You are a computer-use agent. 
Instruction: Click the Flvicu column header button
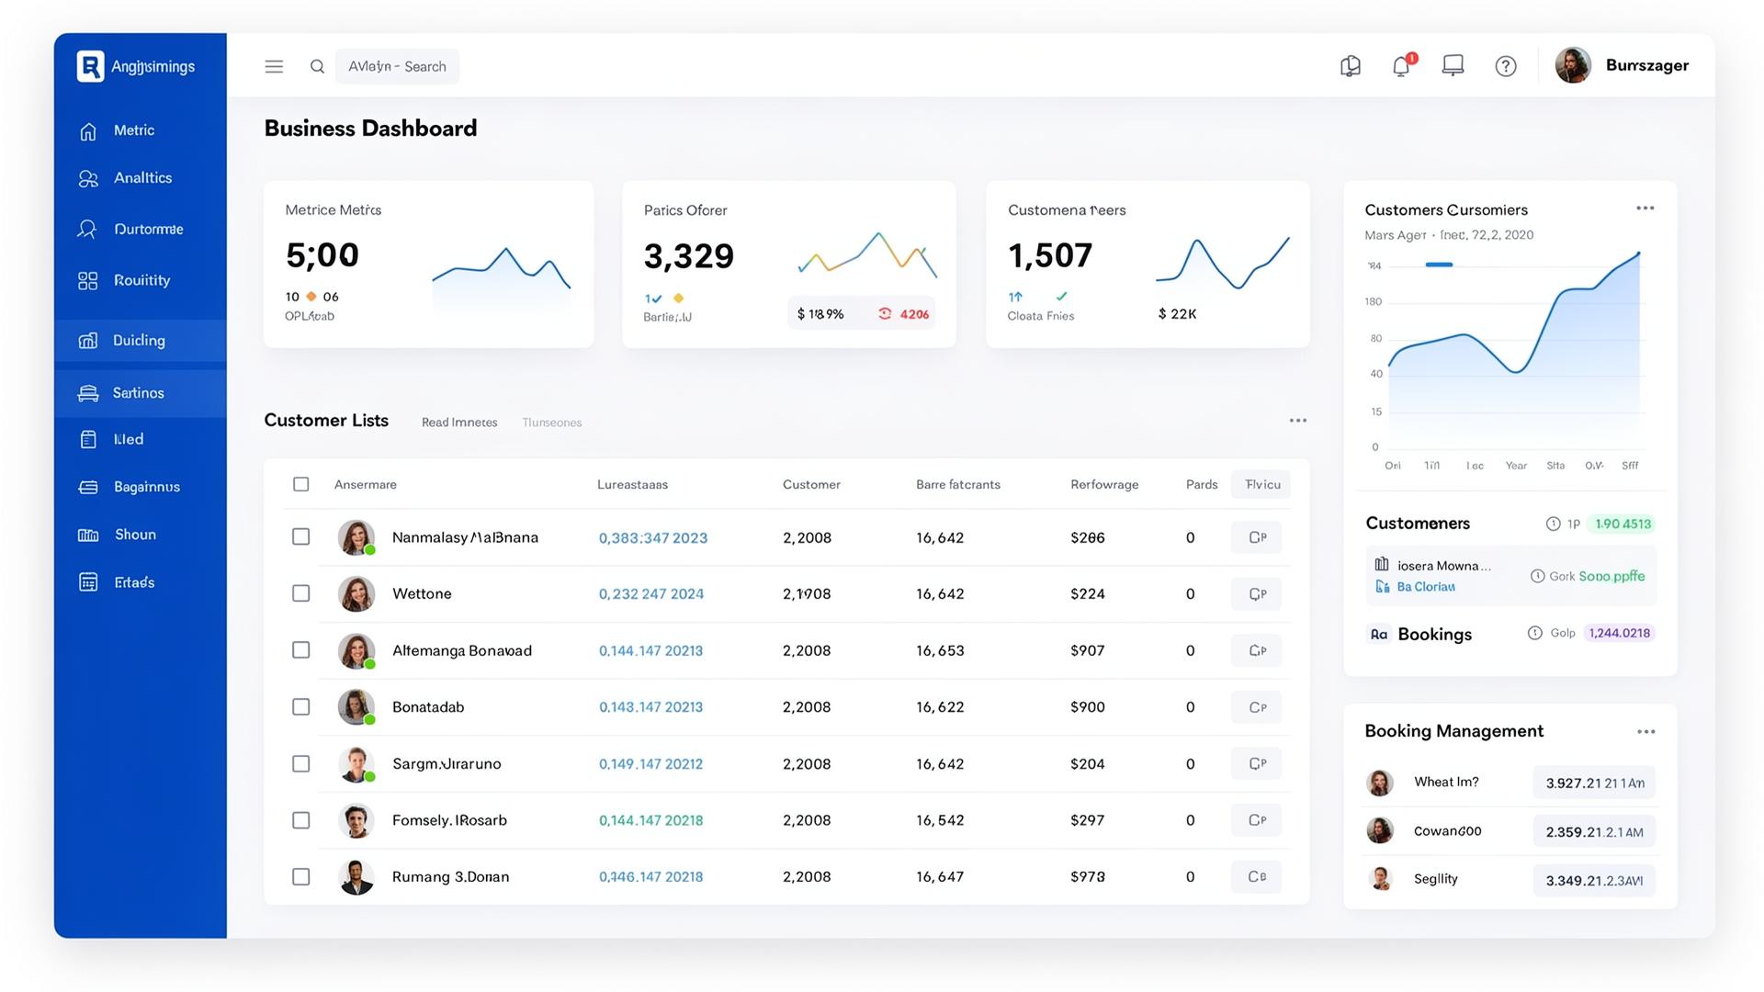tap(1261, 484)
